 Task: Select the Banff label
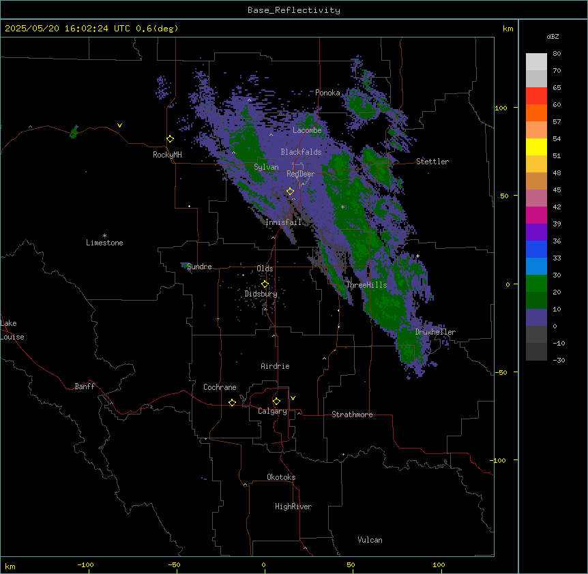click(x=85, y=387)
